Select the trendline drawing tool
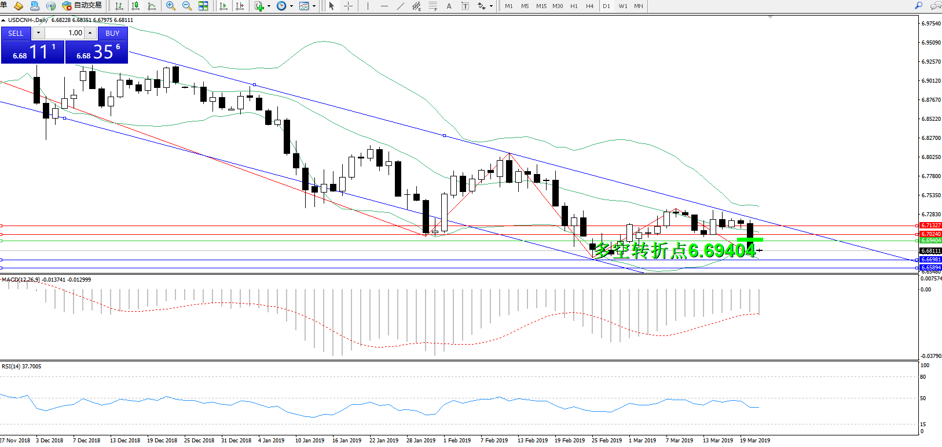 pos(400,6)
